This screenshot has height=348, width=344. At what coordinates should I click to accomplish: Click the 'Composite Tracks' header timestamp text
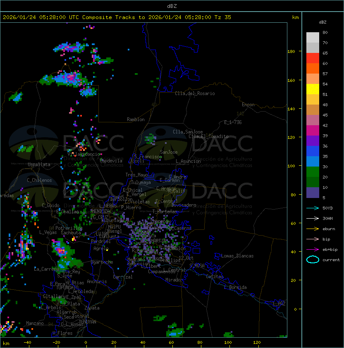click(117, 17)
